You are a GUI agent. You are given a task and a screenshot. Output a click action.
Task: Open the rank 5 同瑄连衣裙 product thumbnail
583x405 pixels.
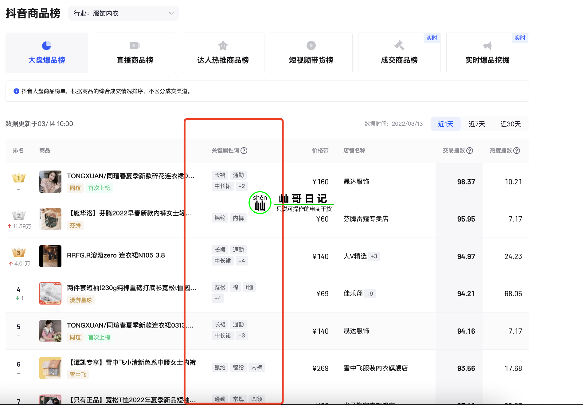50,331
